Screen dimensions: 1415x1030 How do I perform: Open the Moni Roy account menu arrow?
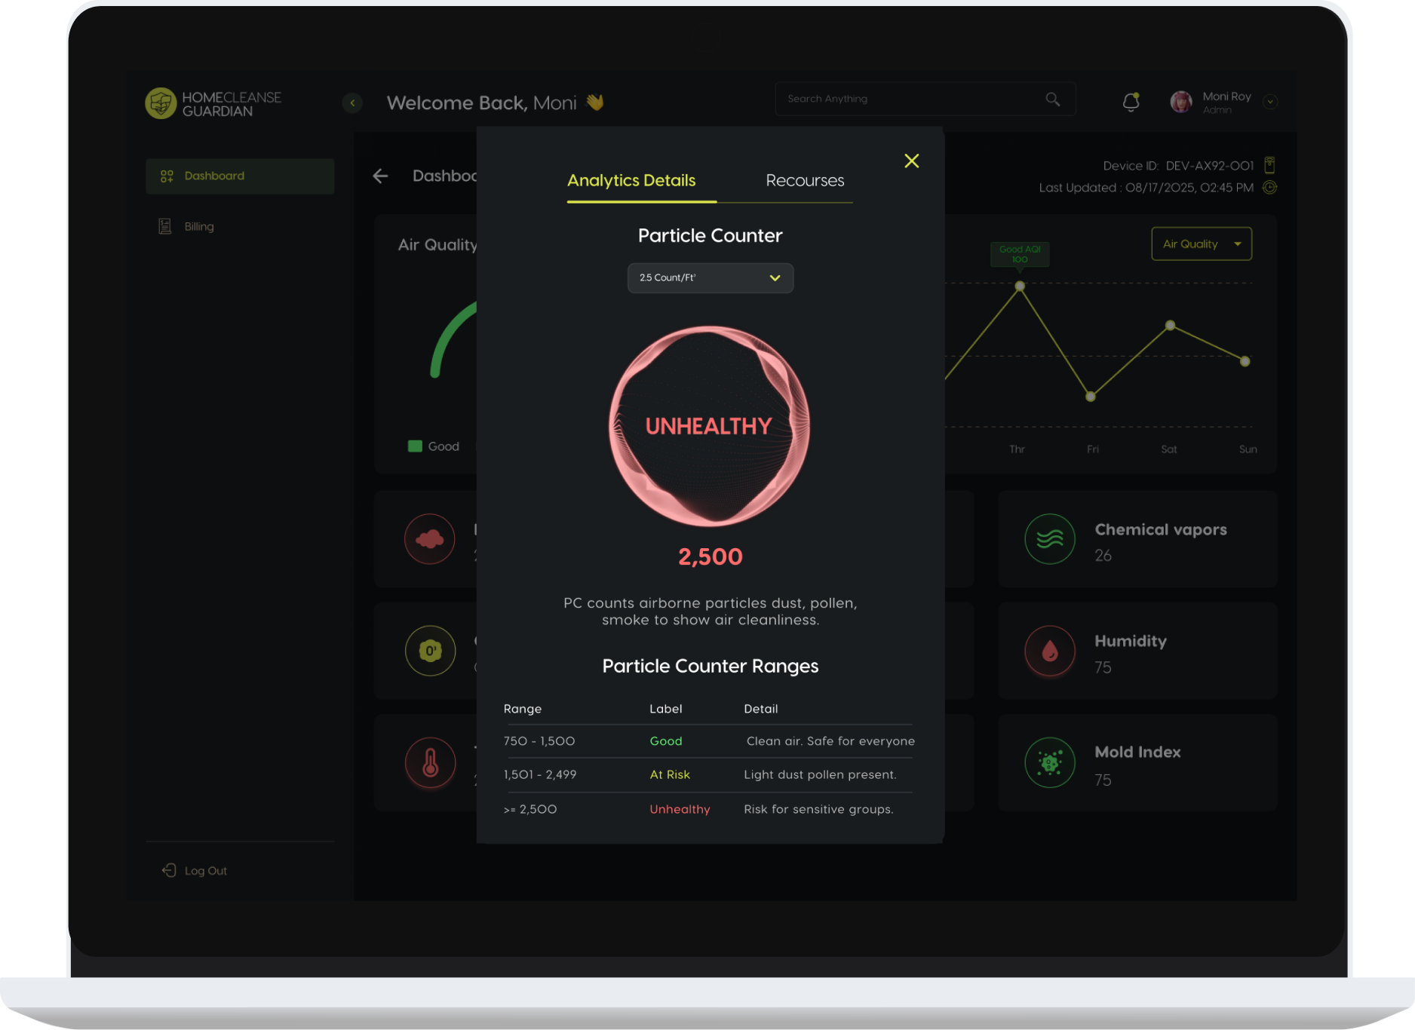(1270, 102)
